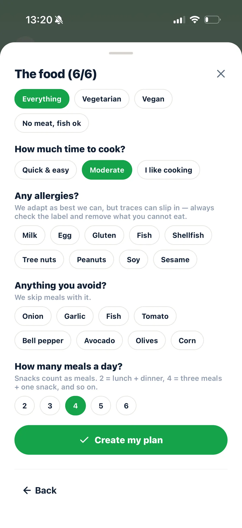Toggle the Shellfish allergy chip
The height and width of the screenshot is (528, 242).
188,235
